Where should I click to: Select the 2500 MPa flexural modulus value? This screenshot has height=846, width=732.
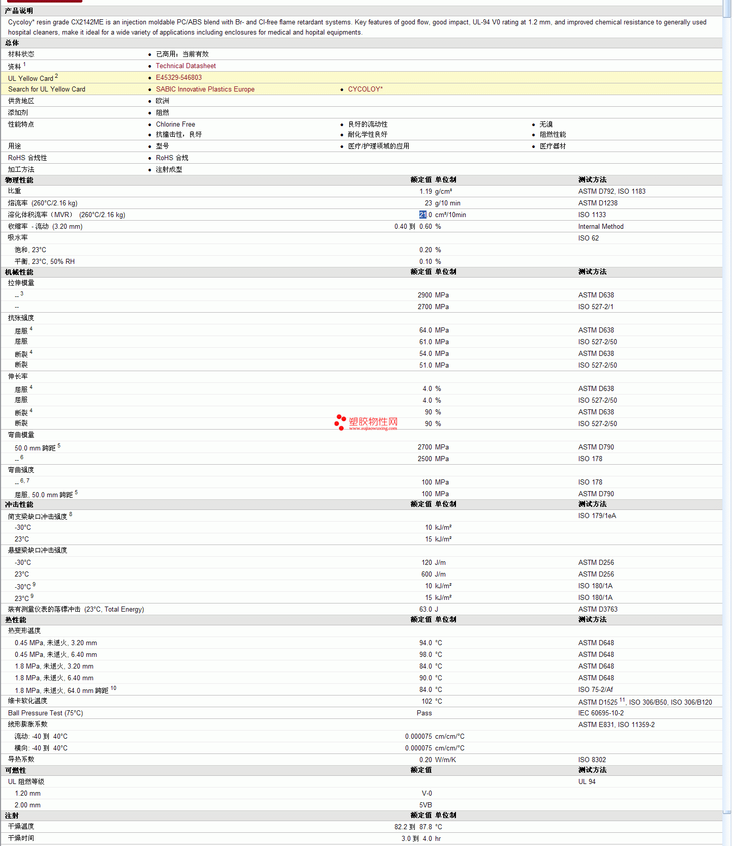tap(433, 459)
